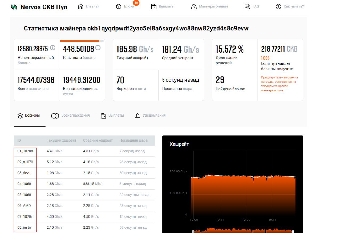Viewport: 341px width, 233px height.
Task: Open the Блоки menu item
Action: [129, 6]
